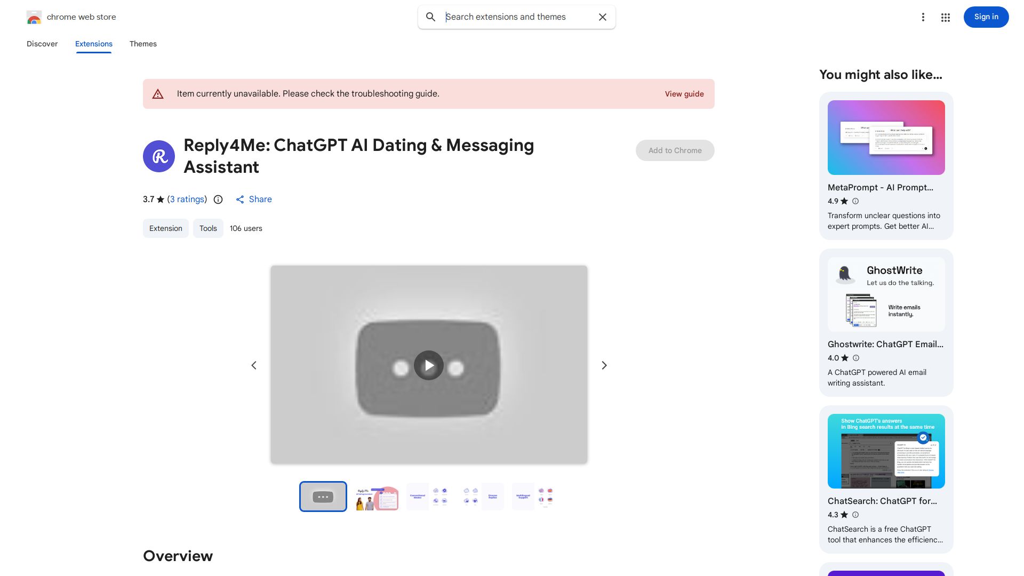
Task: Click the Sign in button
Action: click(x=986, y=17)
